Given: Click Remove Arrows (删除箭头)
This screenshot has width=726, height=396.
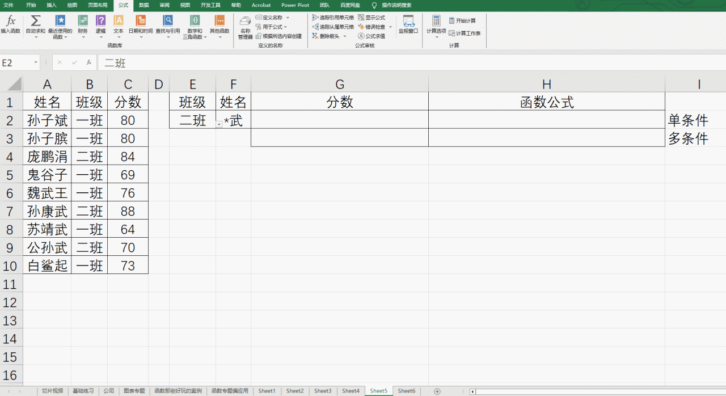Looking at the screenshot, I should pyautogui.click(x=326, y=36).
